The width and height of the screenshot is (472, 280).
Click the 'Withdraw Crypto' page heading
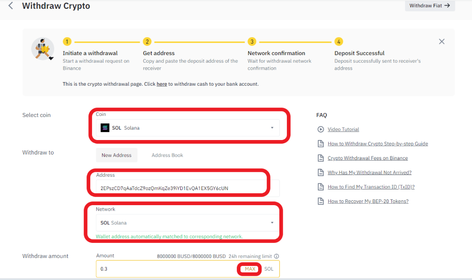pyautogui.click(x=56, y=6)
